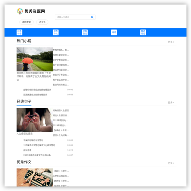
Task: Open novel link '安夕夕秦易全文…'
Action: pos(61,60)
